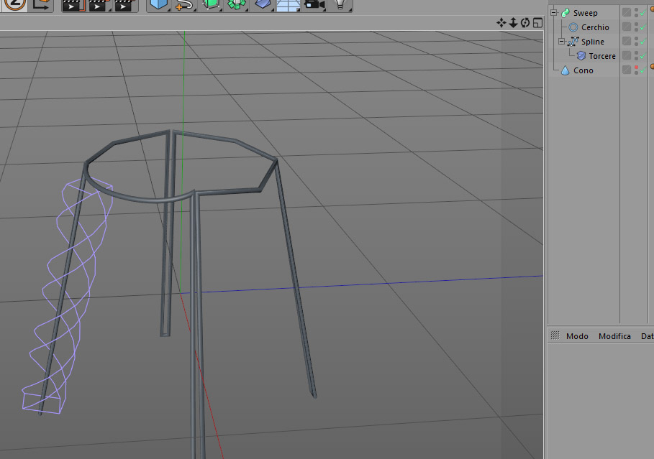This screenshot has width=654, height=459.
Task: Open the Modifica menu
Action: pyautogui.click(x=614, y=336)
